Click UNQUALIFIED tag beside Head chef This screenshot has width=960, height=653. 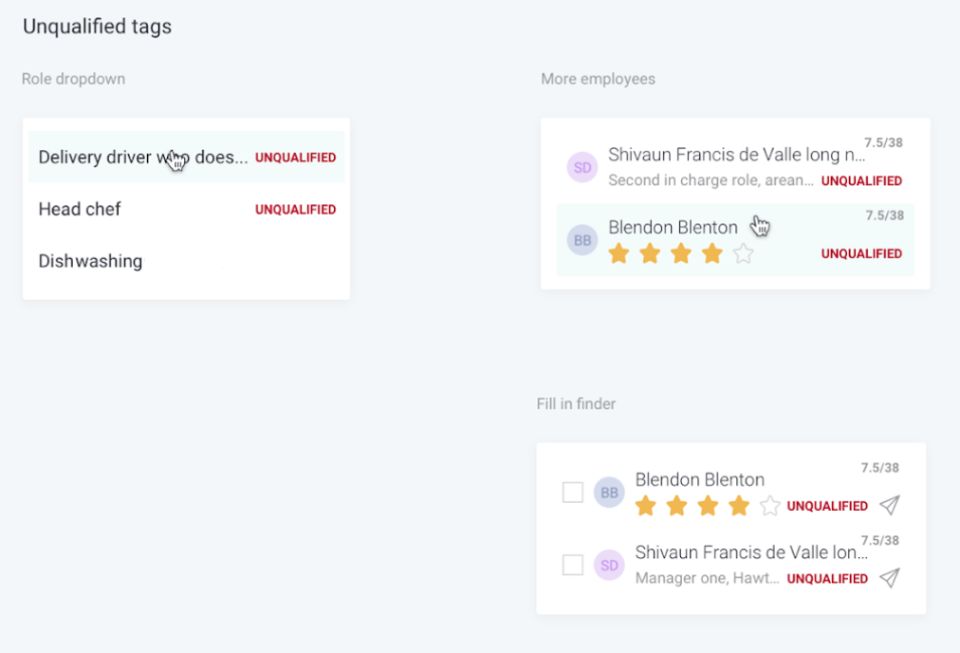tap(296, 210)
